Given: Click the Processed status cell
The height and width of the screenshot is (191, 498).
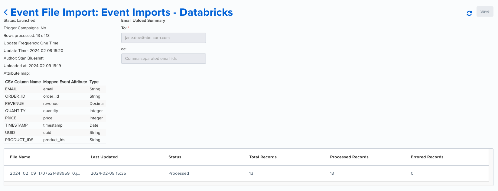Looking at the screenshot, I should click(x=179, y=173).
